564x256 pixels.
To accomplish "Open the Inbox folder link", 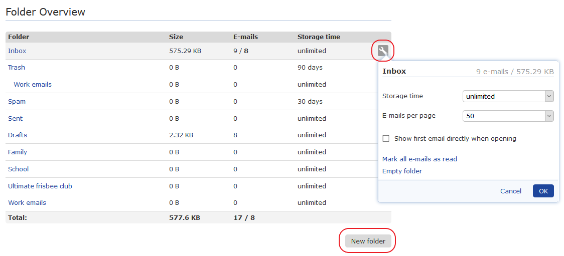I will pyautogui.click(x=17, y=51).
